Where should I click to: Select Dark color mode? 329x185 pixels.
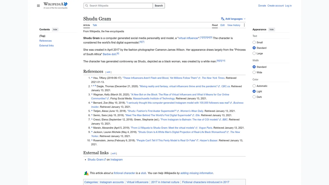[x=254, y=97]
